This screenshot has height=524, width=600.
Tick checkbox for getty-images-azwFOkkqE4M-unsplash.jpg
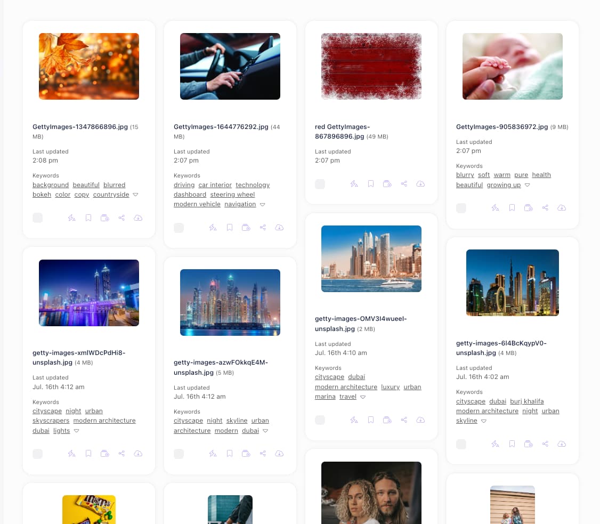click(179, 454)
